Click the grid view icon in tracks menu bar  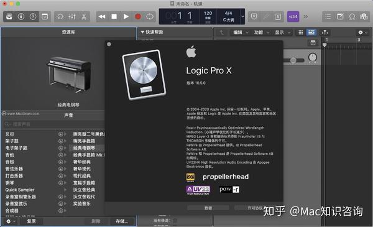click(x=301, y=32)
